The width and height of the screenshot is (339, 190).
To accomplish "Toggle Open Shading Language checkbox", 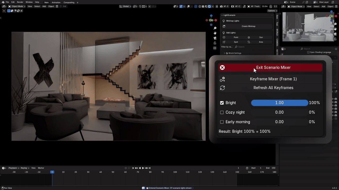I will click(308, 52).
